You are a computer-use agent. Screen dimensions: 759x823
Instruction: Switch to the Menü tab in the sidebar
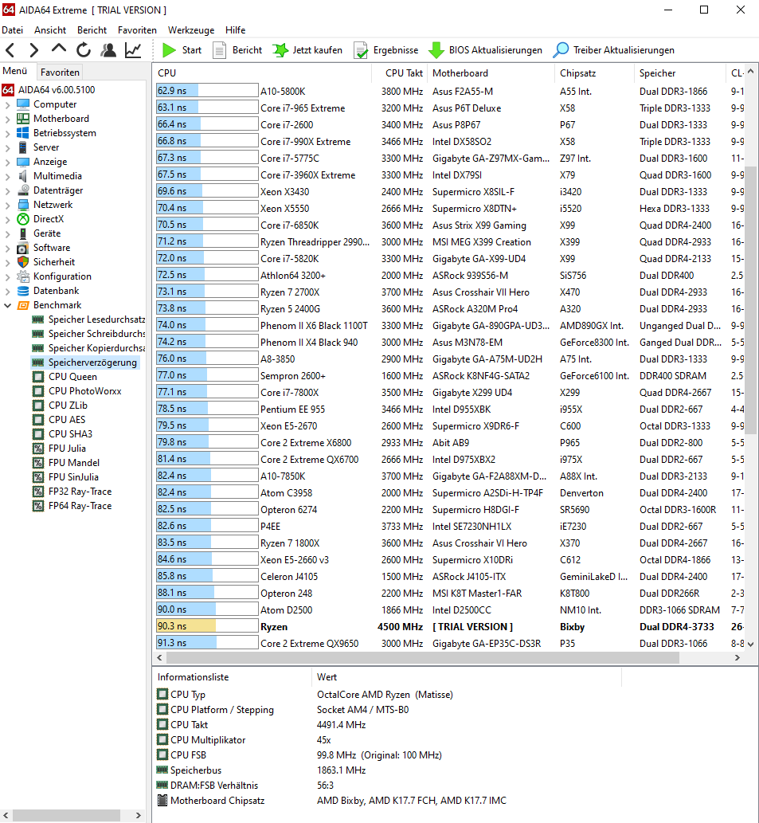[x=15, y=71]
